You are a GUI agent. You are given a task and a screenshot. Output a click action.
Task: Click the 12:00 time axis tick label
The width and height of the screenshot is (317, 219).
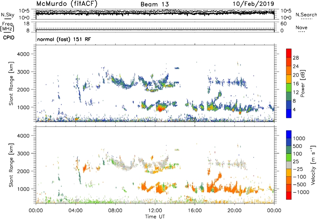[155, 211]
